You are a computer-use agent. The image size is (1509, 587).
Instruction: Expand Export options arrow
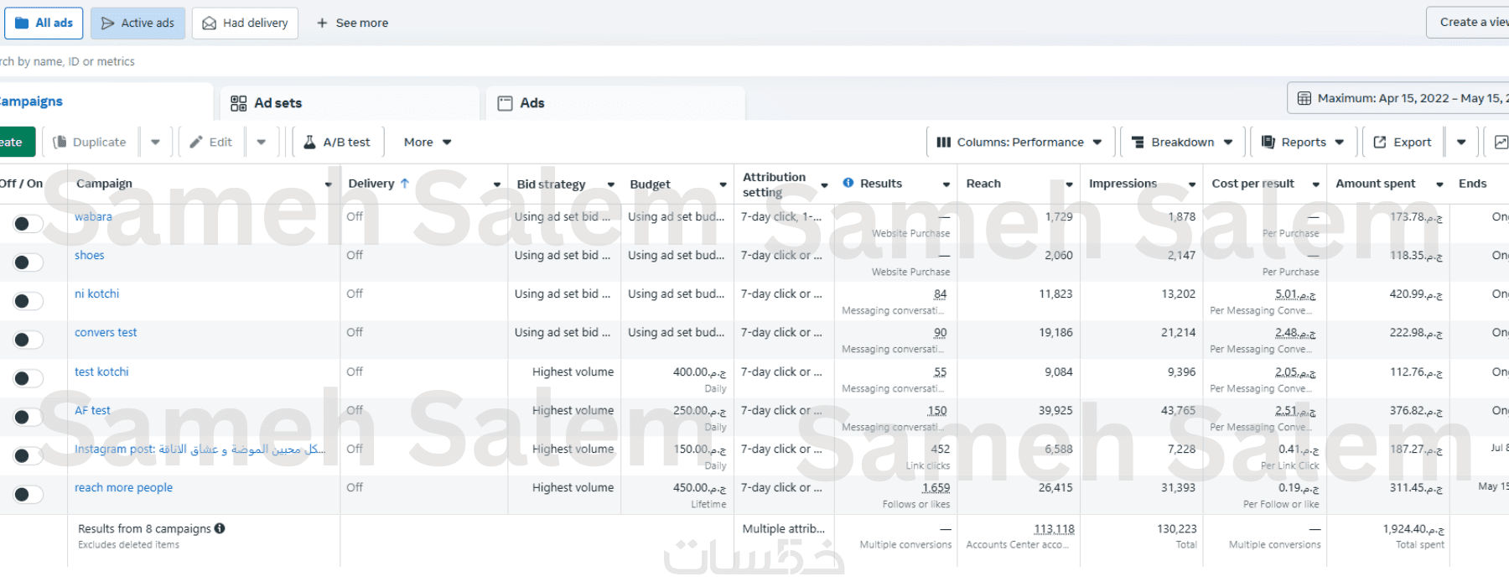click(x=1461, y=142)
